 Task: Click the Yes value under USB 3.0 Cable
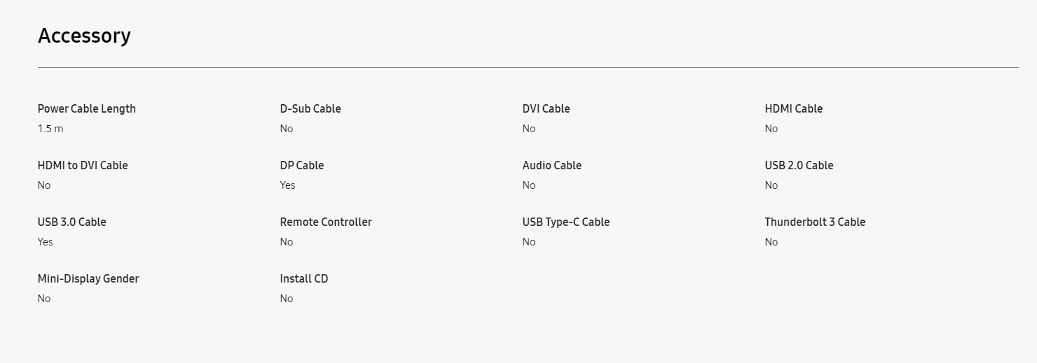[46, 242]
